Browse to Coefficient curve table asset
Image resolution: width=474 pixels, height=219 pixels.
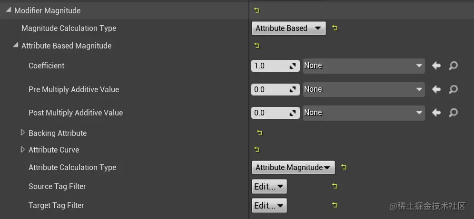[x=454, y=66]
